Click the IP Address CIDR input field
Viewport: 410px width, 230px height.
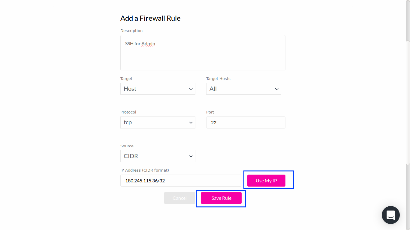pos(181,181)
